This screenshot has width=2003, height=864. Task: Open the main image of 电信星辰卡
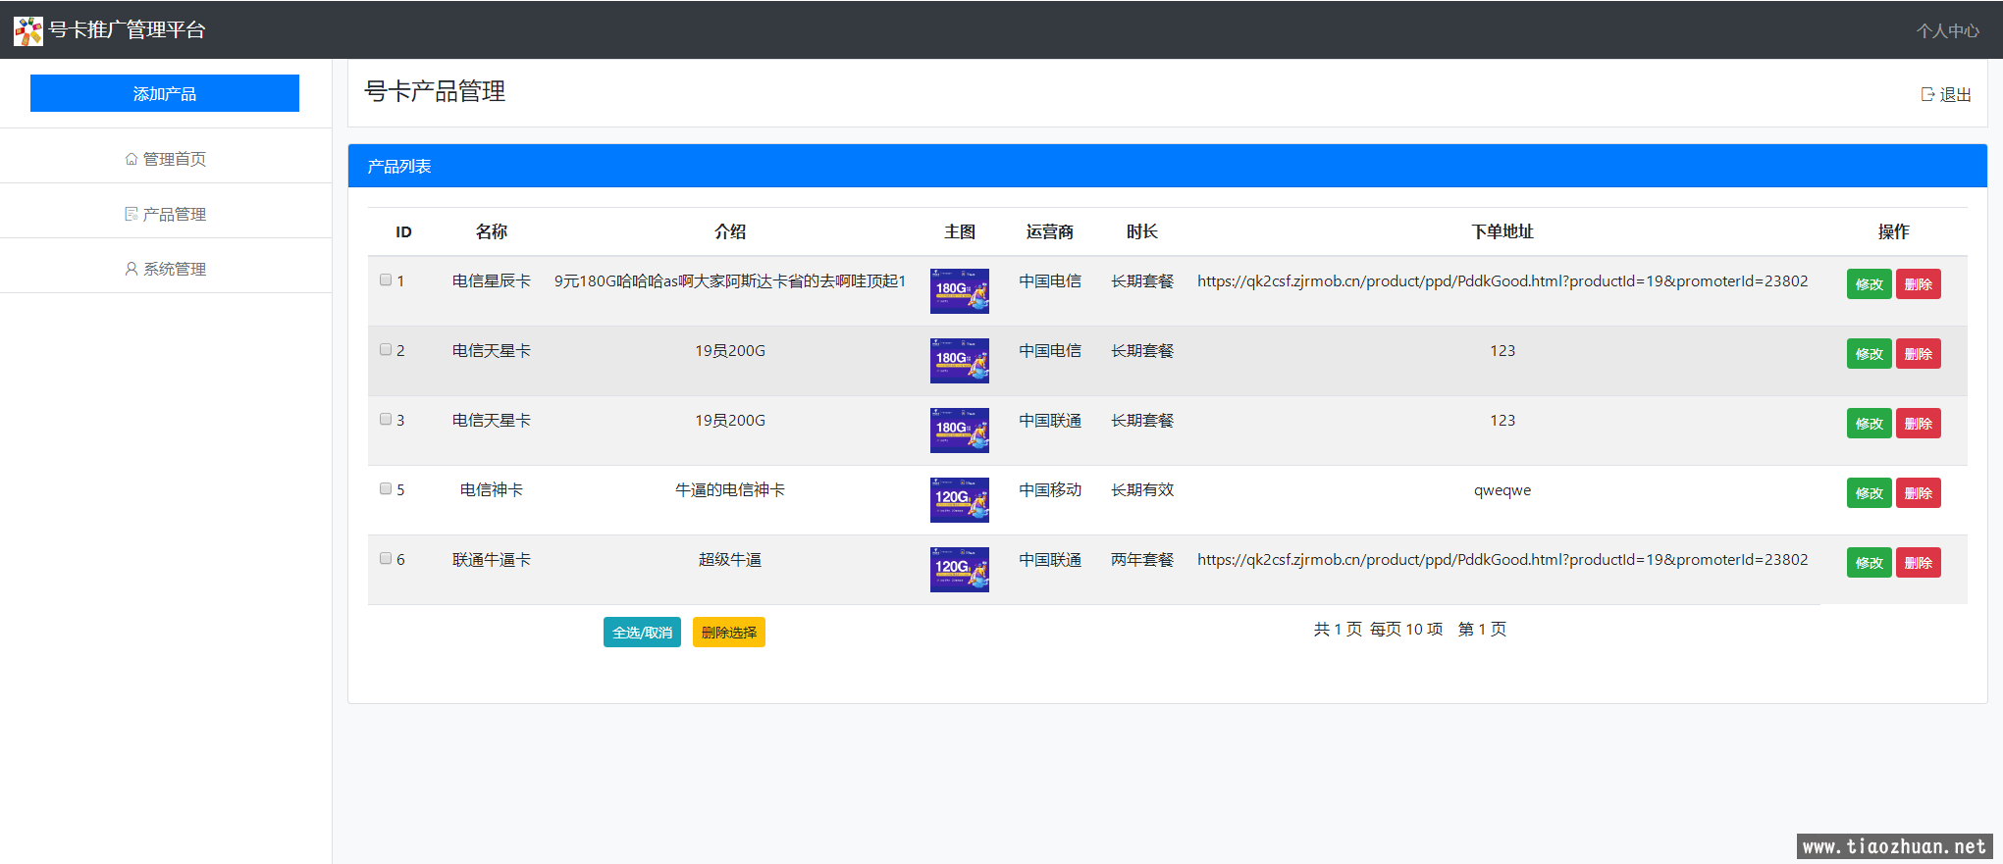pos(959,291)
